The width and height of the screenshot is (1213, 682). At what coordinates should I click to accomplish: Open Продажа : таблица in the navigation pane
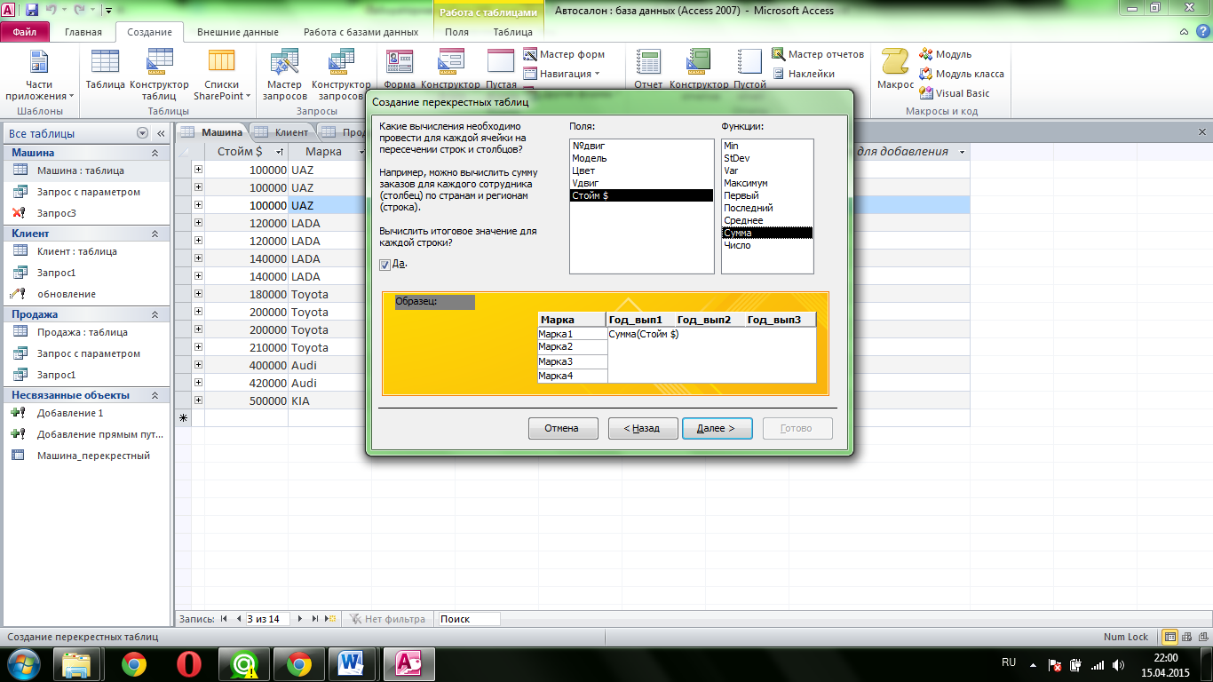84,332
